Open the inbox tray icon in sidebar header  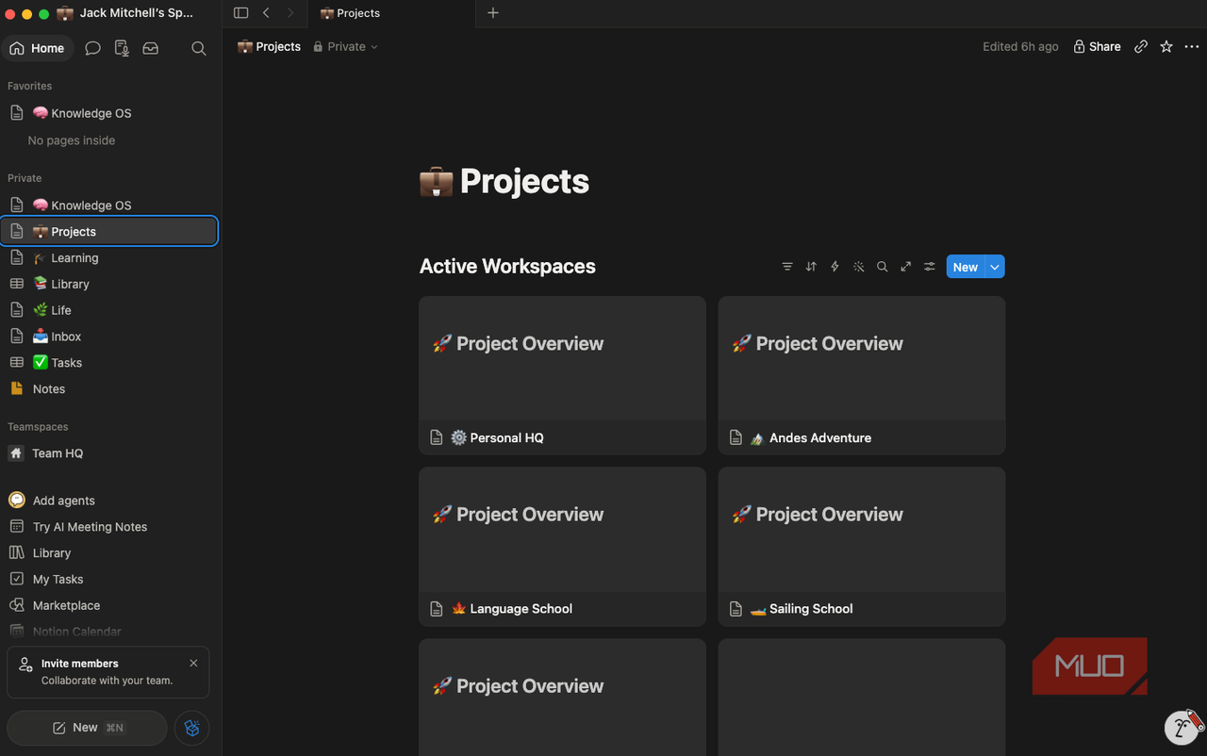150,48
